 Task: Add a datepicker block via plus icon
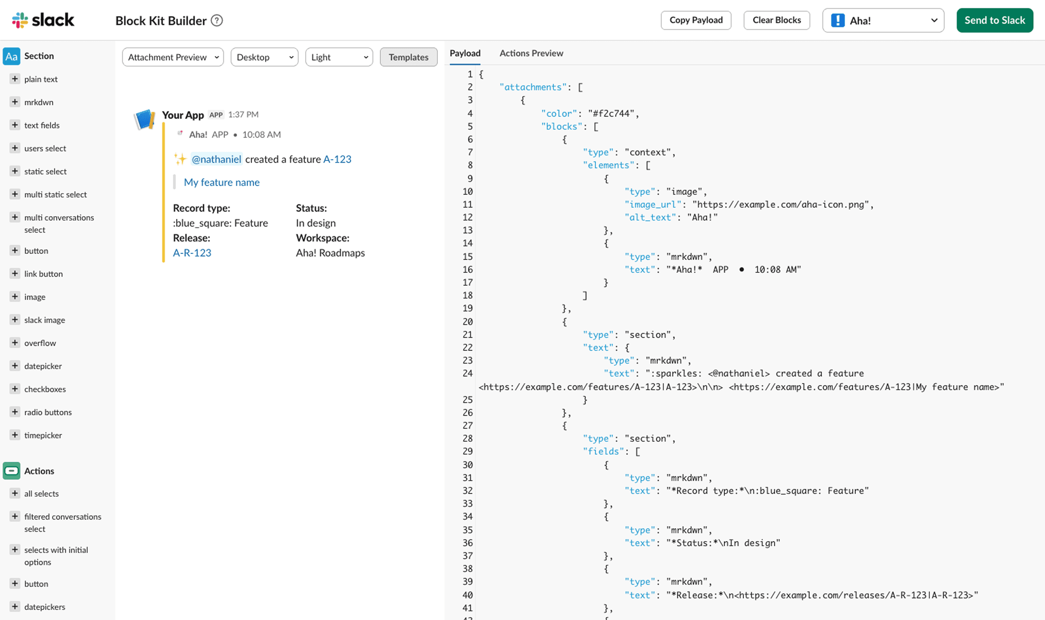pos(15,366)
